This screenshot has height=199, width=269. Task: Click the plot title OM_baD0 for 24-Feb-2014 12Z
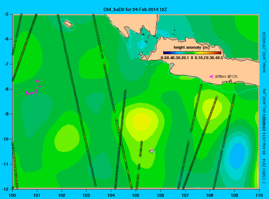coord(135,9)
